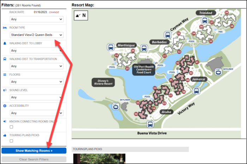Expand the Walking Dist. to Lobby dropdown
The width and height of the screenshot is (247, 164).
click(37, 51)
